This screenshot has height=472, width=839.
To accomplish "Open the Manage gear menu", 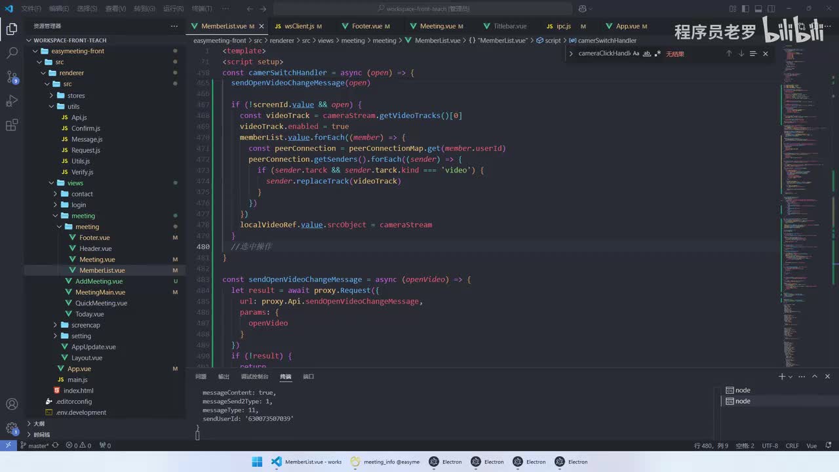I will 12,428.
